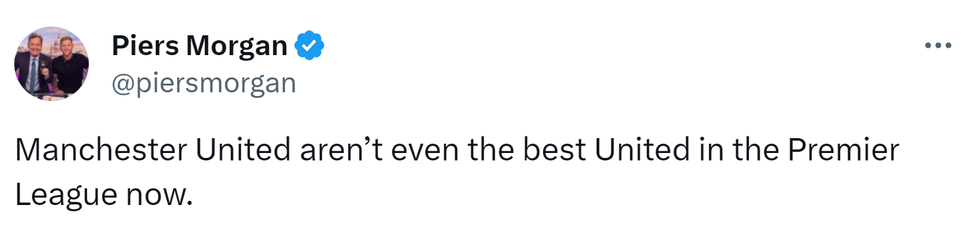
Task: Open Piers Morgan's profile avatar picture
Action: tap(52, 63)
